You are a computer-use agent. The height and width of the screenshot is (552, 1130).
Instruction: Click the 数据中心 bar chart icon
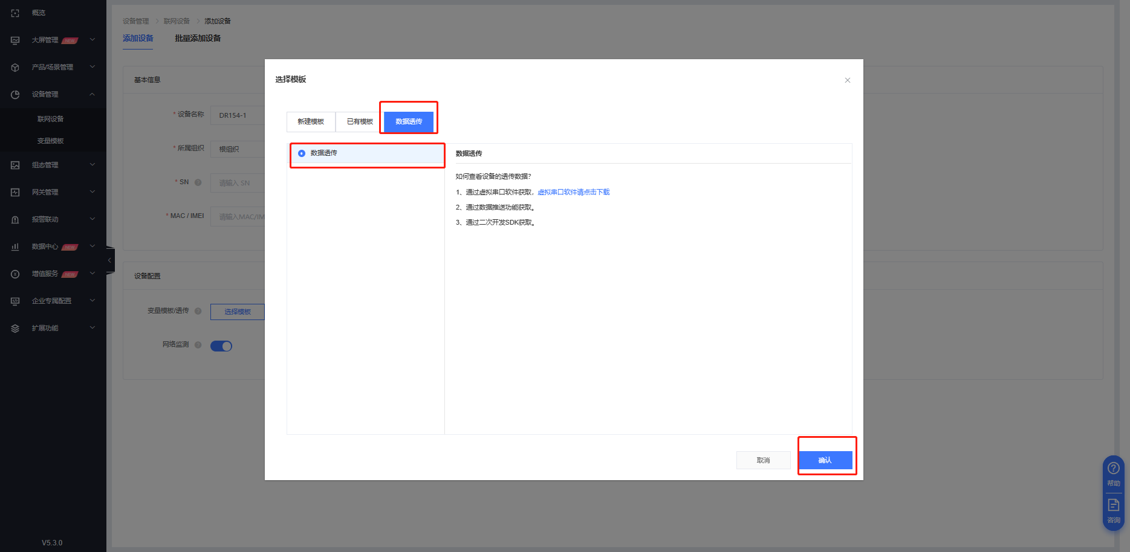pyautogui.click(x=15, y=246)
